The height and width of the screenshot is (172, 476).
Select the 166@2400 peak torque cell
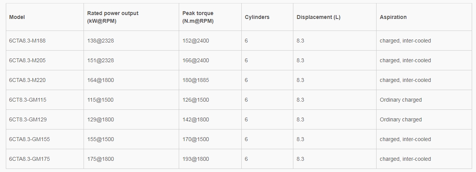click(195, 60)
